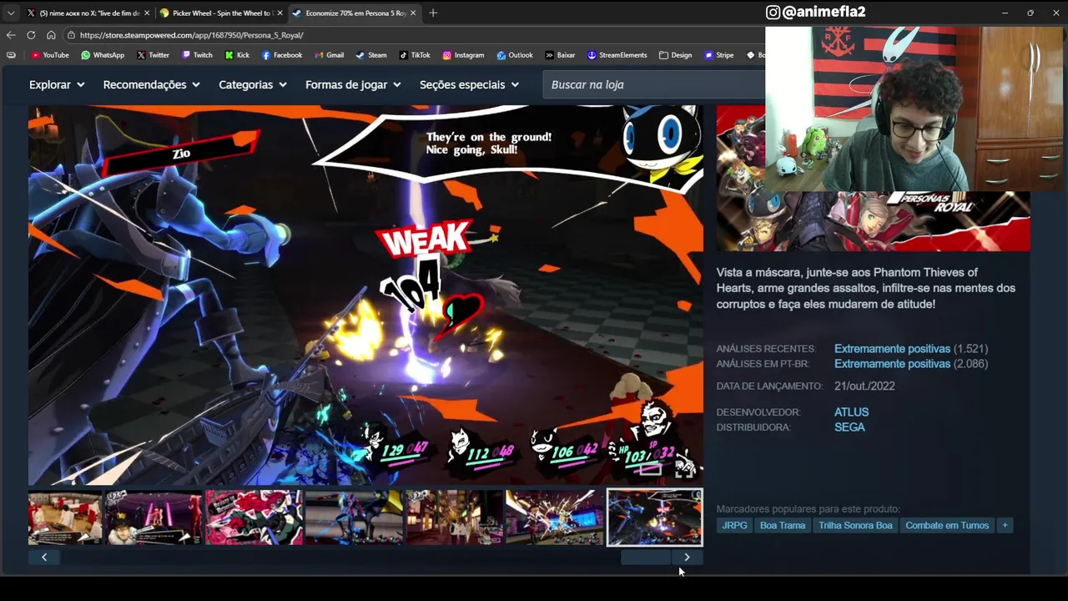This screenshot has height=601, width=1068.
Task: Open the main WEAK battle screenshot
Action: pyautogui.click(x=365, y=295)
